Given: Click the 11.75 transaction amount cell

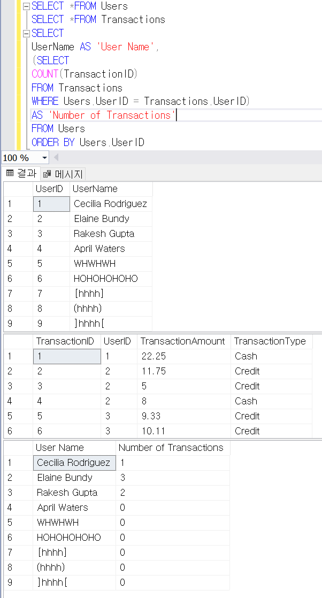Looking at the screenshot, I should [184, 371].
